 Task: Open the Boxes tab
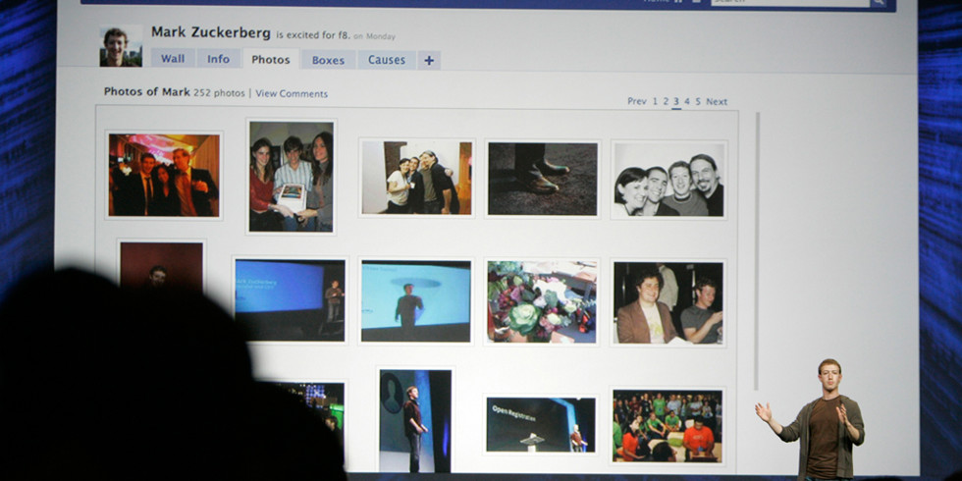328,60
